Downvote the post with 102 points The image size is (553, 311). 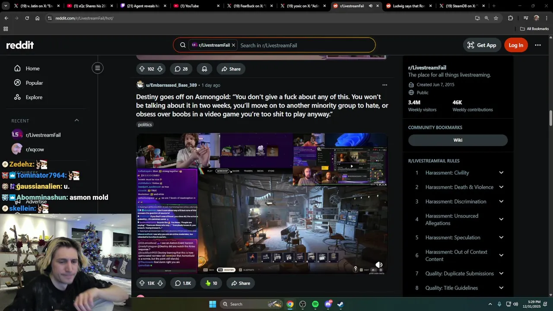click(x=160, y=69)
